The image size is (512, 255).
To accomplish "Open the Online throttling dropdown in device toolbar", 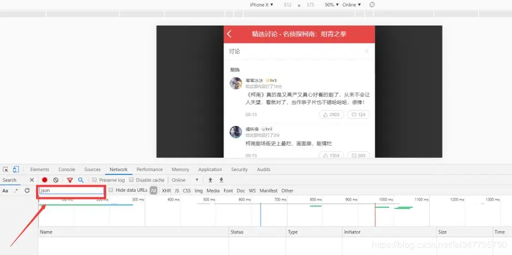I will click(x=352, y=5).
